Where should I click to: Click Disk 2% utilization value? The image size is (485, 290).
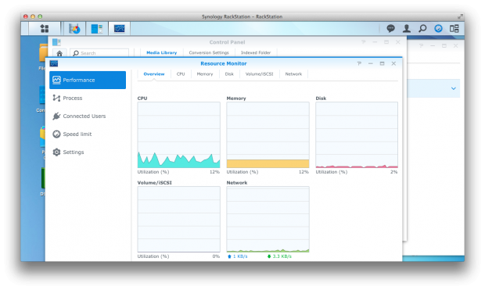coord(393,172)
